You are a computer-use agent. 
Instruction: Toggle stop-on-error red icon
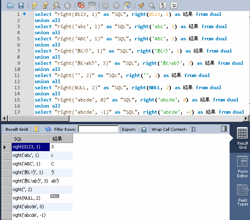pyautogui.click(x=81, y=6)
